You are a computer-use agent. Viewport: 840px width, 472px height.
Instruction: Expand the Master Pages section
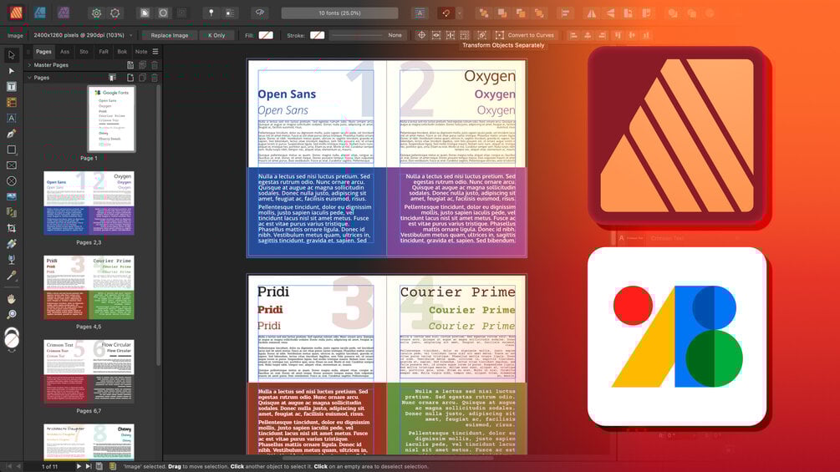click(29, 65)
